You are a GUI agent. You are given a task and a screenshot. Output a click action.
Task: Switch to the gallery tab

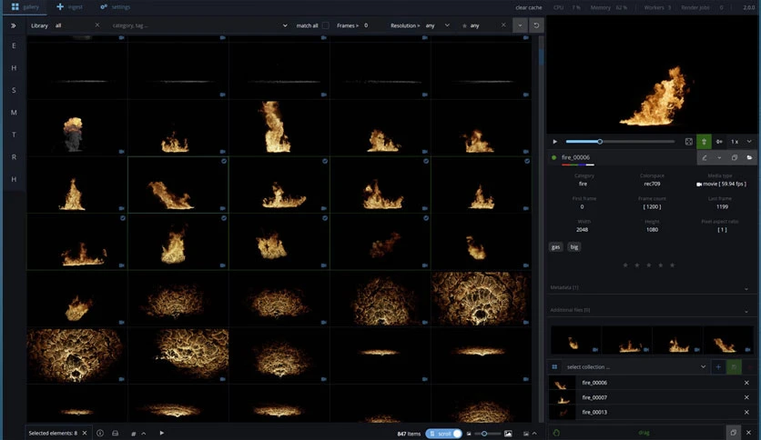25,6
